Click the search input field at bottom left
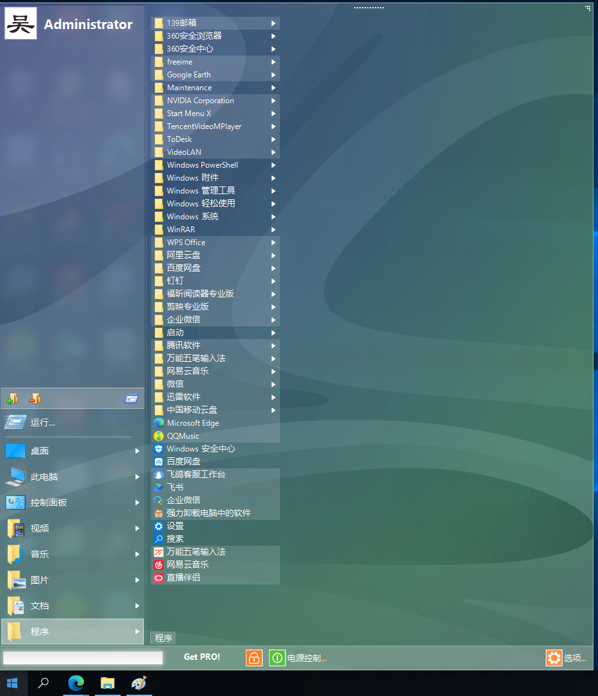 pos(83,658)
